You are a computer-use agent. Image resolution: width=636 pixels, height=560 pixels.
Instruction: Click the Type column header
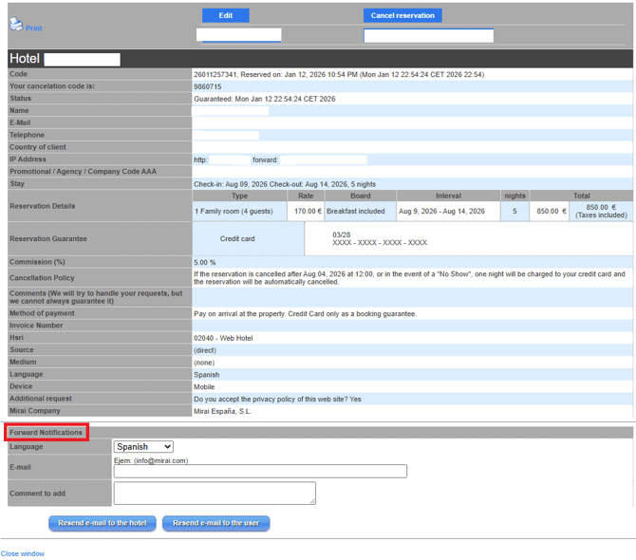pos(239,196)
